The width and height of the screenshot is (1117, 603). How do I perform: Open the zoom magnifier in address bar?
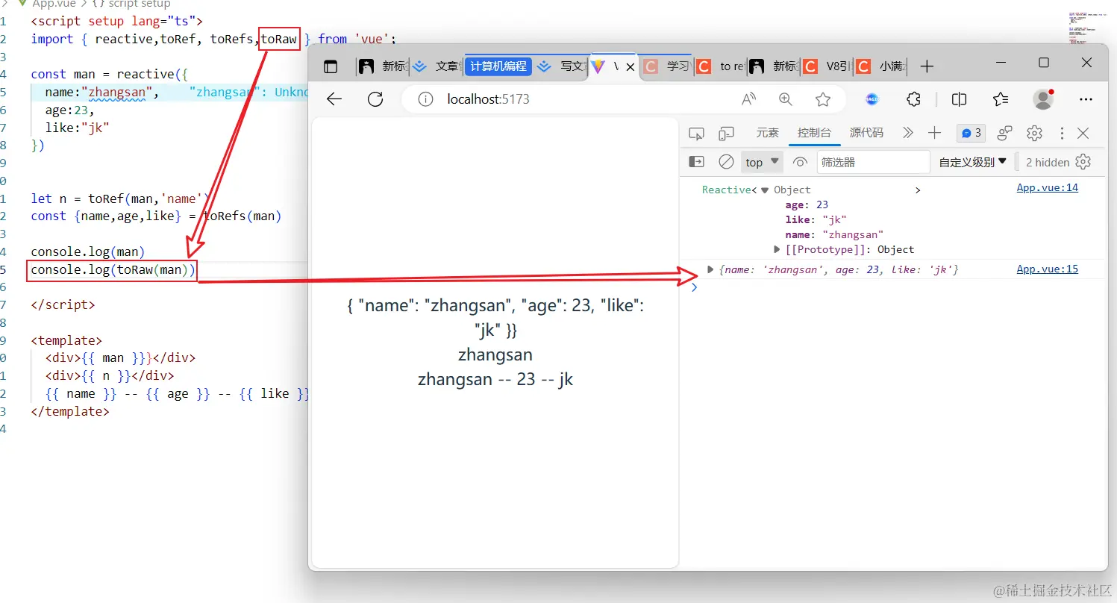point(786,99)
